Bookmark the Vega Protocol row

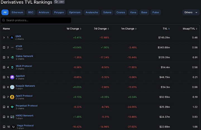pos(4,127)
